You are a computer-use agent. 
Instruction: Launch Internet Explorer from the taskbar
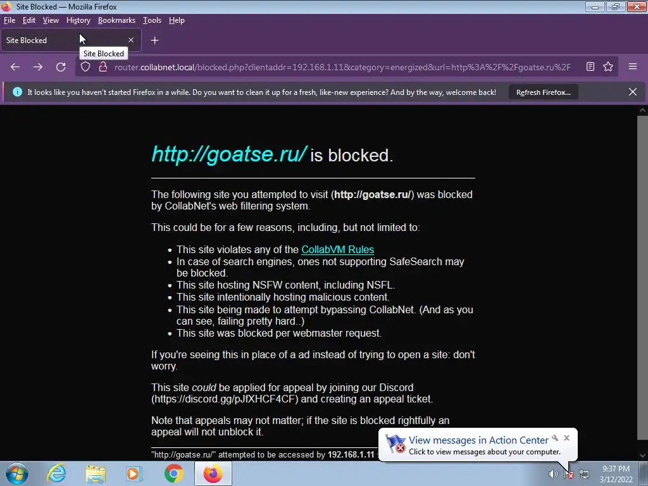56,473
